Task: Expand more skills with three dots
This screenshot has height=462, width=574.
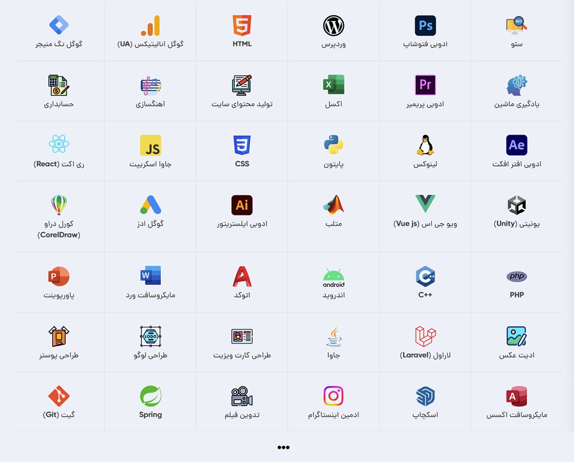Action: coord(283,447)
